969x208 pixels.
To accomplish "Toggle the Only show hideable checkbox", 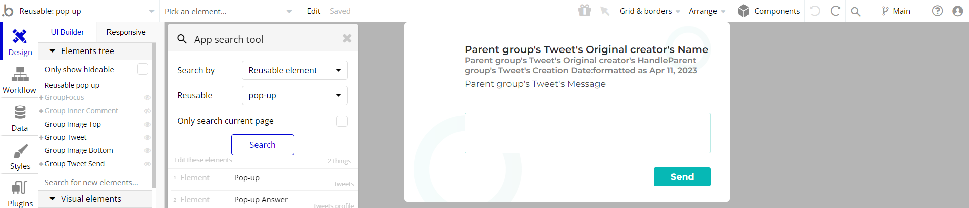I will coord(143,69).
